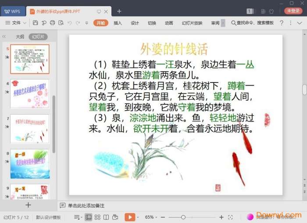Switch to the 设计 ribbon tab
This screenshot has height=223, width=307.
(135, 23)
